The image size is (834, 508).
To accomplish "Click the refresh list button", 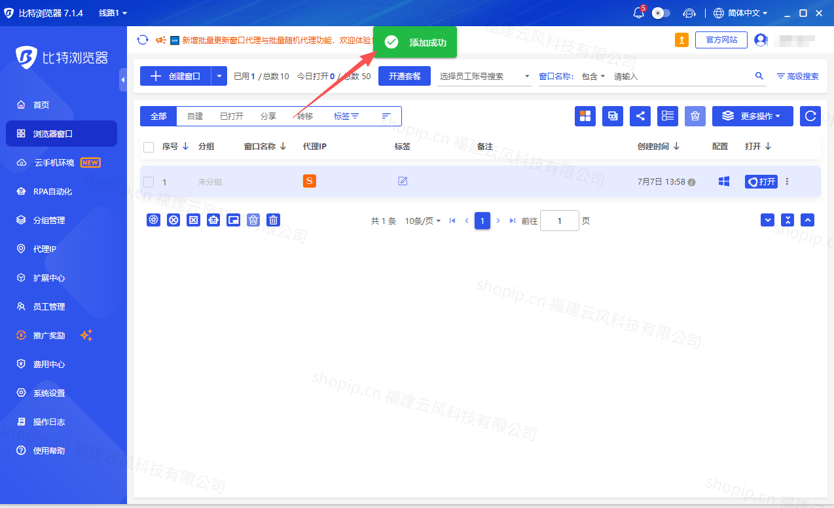I will pos(810,116).
